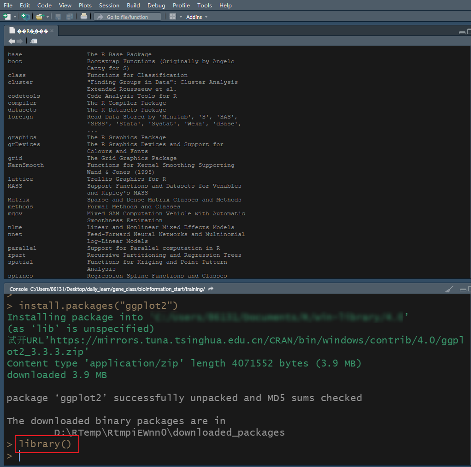Open the View menu
Image resolution: width=471 pixels, height=467 pixels.
click(65, 6)
